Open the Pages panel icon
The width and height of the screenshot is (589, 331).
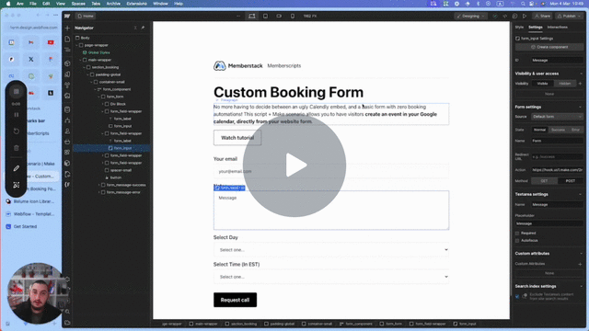67,39
